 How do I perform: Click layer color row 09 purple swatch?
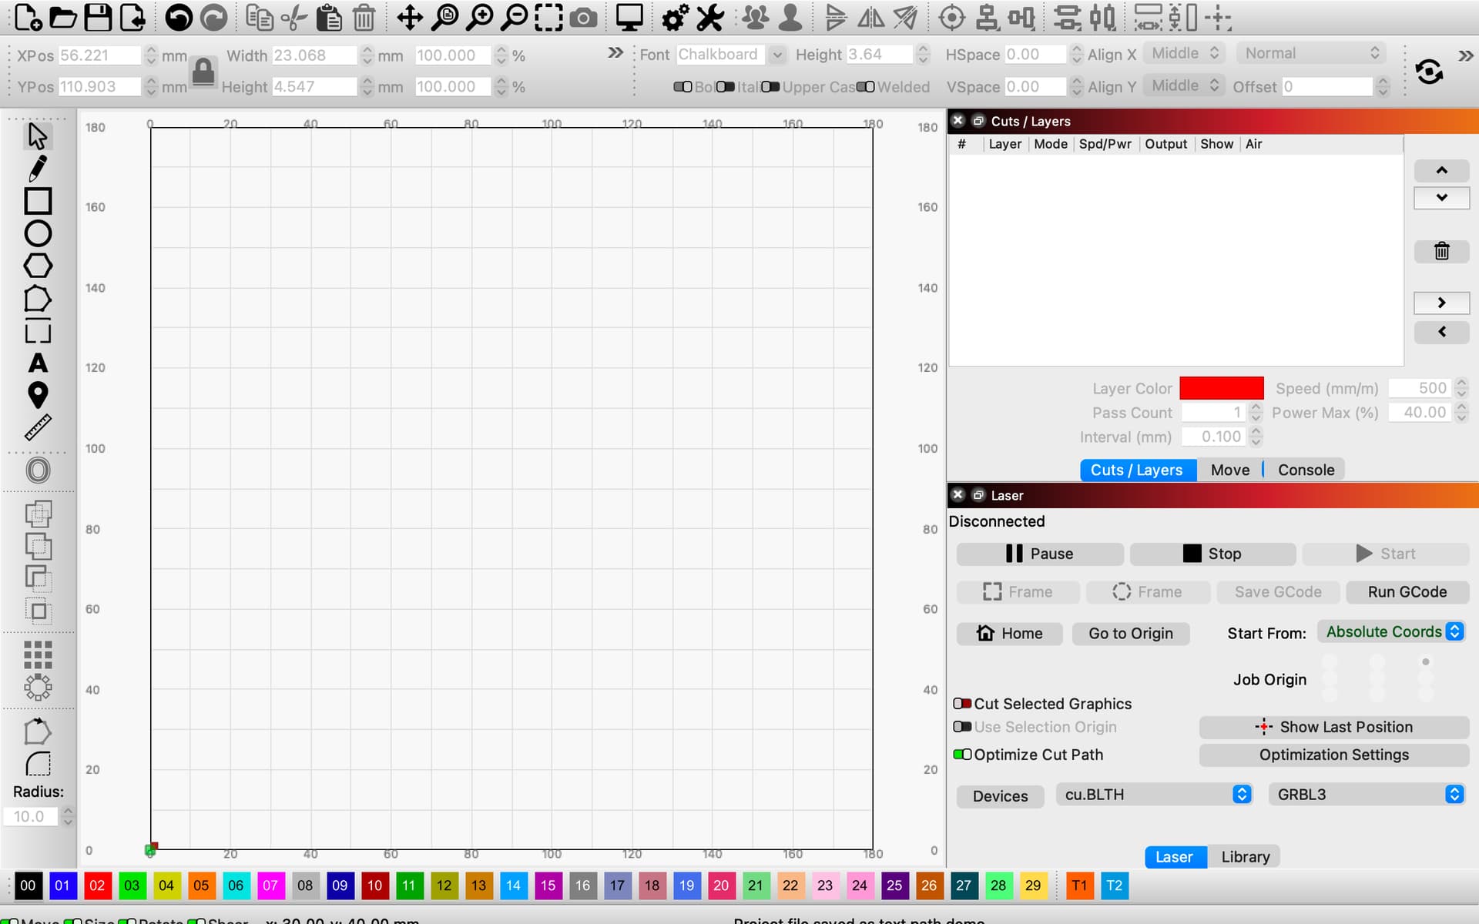[340, 885]
